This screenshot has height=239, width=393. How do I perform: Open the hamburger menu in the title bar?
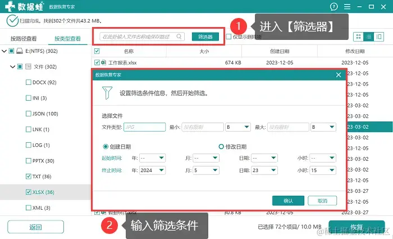347,7
